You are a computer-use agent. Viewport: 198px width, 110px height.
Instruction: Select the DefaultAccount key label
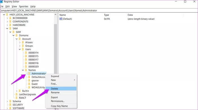click(38, 77)
